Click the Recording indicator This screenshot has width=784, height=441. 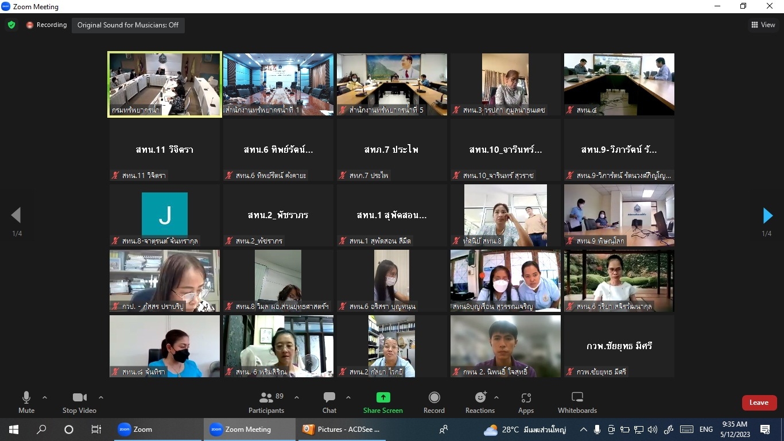46,25
